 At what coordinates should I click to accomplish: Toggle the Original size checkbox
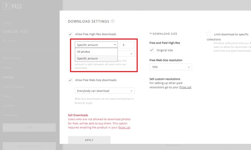[x=152, y=50]
